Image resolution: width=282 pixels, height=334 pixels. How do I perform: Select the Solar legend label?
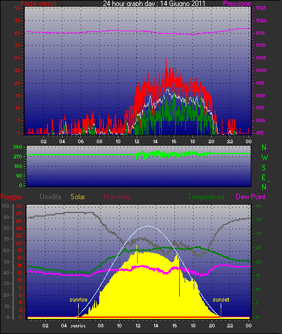pyautogui.click(x=78, y=197)
